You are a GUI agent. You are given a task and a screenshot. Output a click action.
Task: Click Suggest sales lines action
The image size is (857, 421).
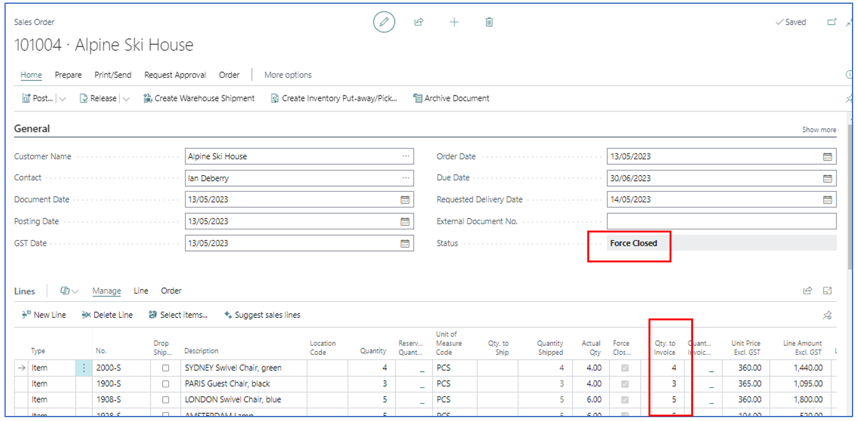pyautogui.click(x=262, y=315)
